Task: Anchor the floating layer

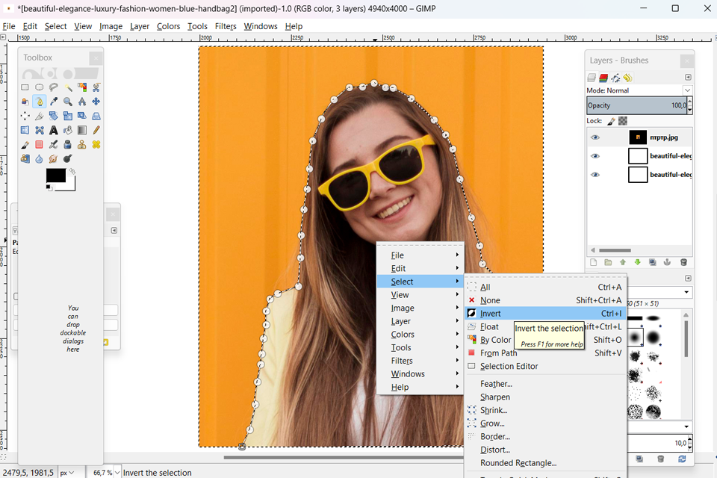Action: 667,262
